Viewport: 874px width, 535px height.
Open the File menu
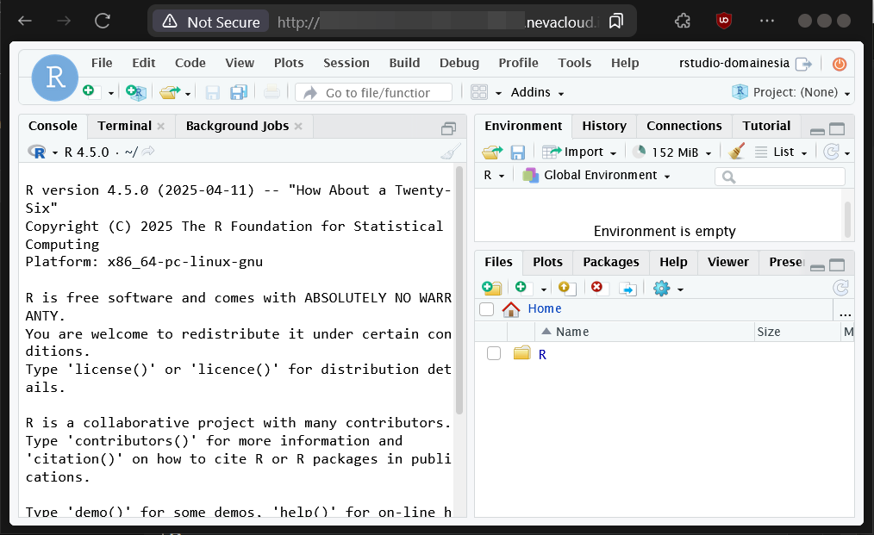click(102, 63)
